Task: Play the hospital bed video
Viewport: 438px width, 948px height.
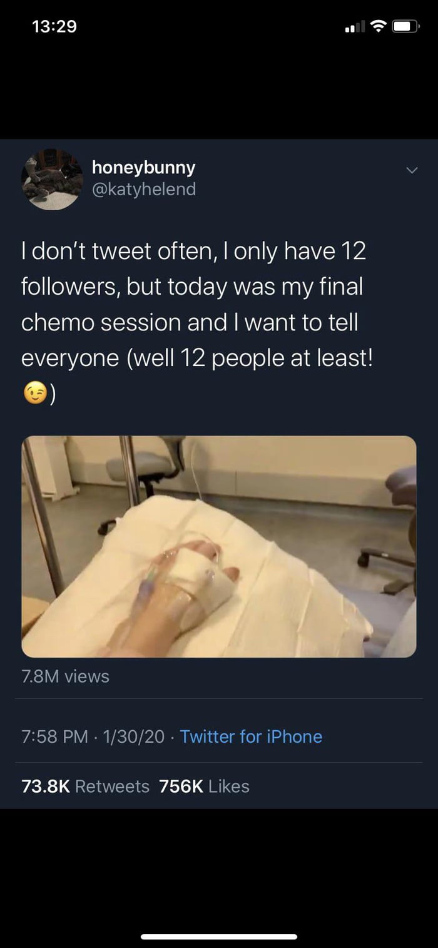Action: point(219,546)
